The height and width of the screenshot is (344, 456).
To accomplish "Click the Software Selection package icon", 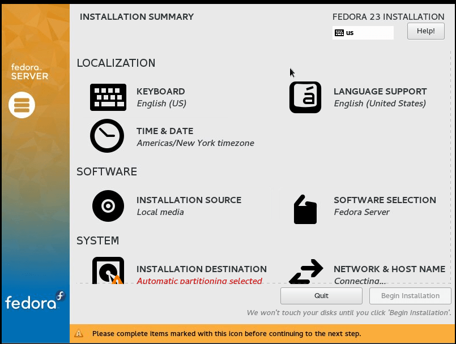I will (305, 209).
